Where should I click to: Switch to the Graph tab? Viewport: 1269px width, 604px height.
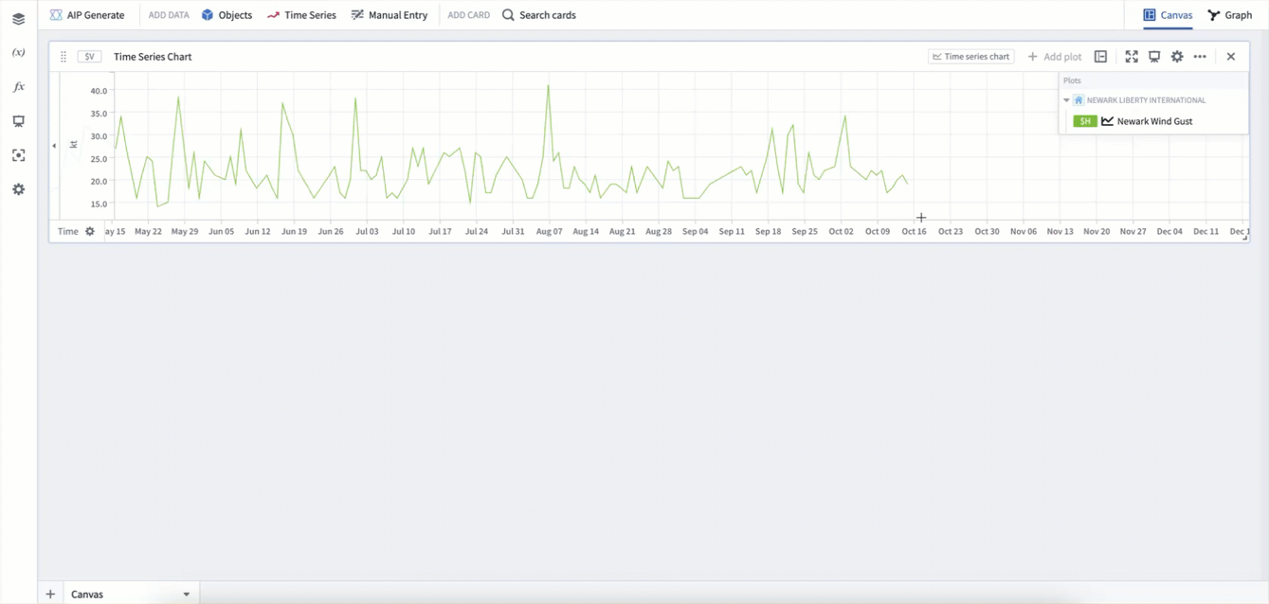[x=1229, y=15]
